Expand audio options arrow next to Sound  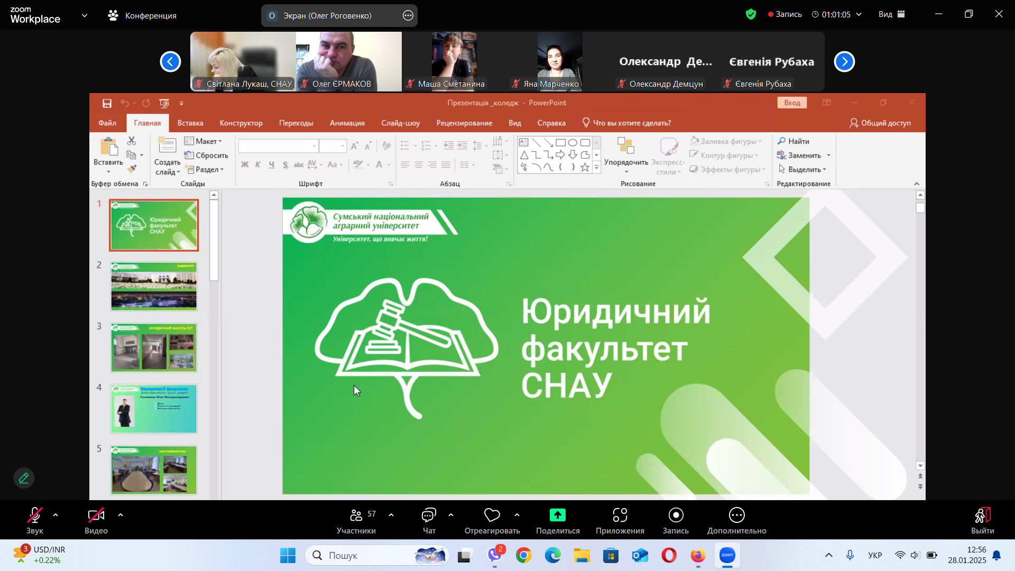pyautogui.click(x=56, y=514)
